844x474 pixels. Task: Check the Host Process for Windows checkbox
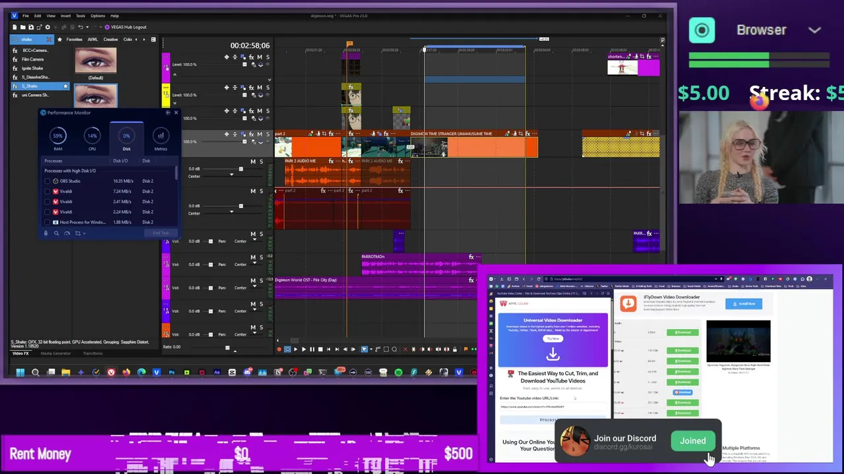pos(47,223)
